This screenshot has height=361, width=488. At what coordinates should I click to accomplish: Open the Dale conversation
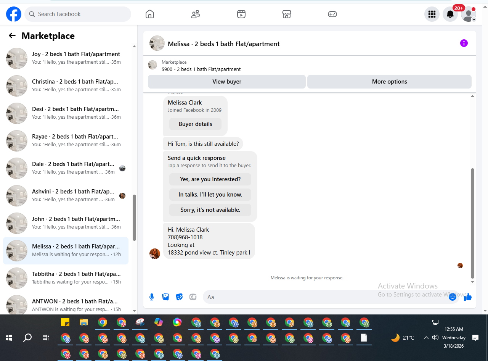point(66,168)
